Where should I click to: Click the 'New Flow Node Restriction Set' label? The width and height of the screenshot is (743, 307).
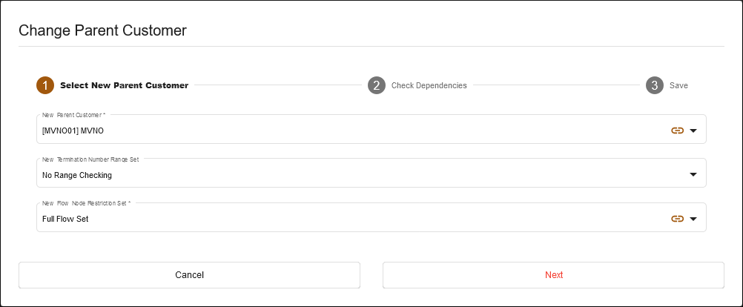(87, 203)
